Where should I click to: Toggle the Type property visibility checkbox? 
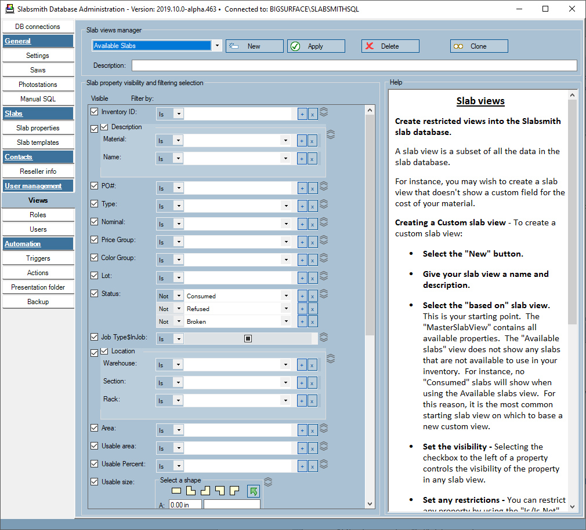[x=94, y=204]
